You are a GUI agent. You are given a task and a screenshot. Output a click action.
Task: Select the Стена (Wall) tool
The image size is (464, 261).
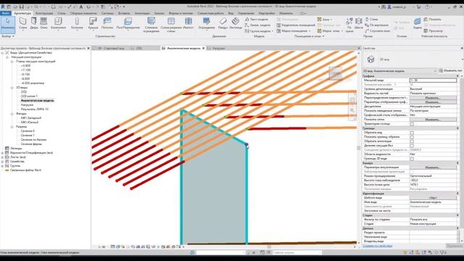22,23
